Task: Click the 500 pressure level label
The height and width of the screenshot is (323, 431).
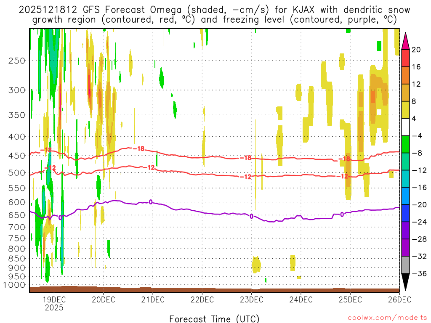Action: click(17, 173)
